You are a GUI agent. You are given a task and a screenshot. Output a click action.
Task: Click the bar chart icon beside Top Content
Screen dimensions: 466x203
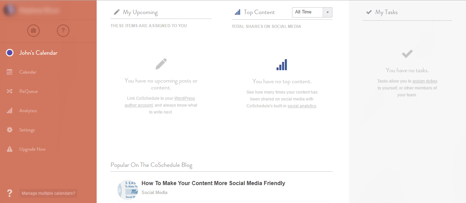[237, 12]
